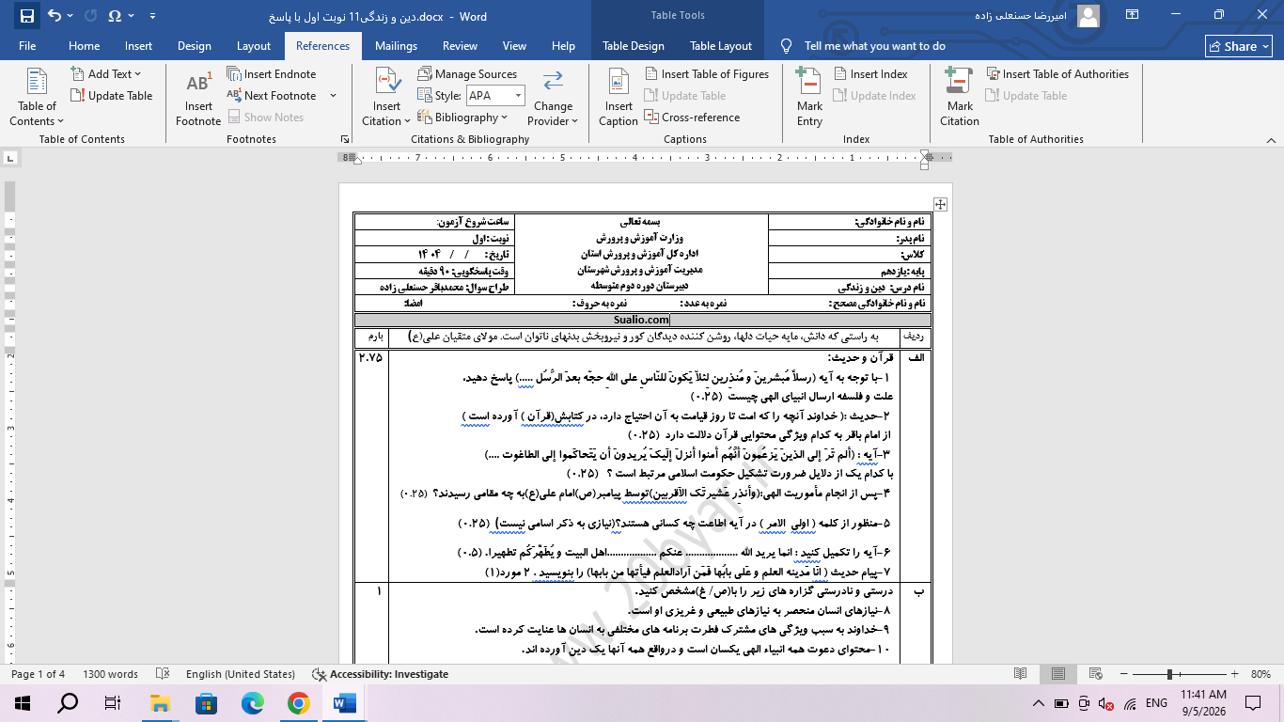This screenshot has width=1284, height=722.
Task: Click the Undo arrow icon
Action: click(55, 16)
